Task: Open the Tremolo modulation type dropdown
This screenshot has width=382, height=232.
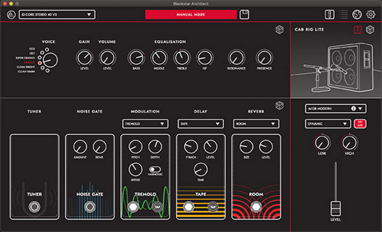Action: pyautogui.click(x=145, y=124)
